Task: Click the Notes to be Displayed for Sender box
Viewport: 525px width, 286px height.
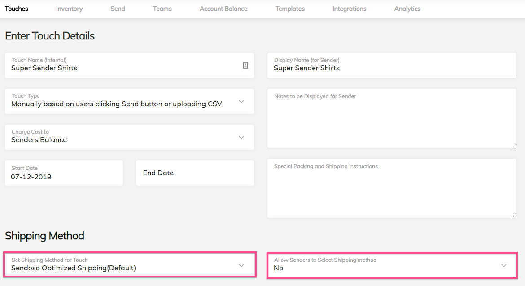Action: point(391,119)
